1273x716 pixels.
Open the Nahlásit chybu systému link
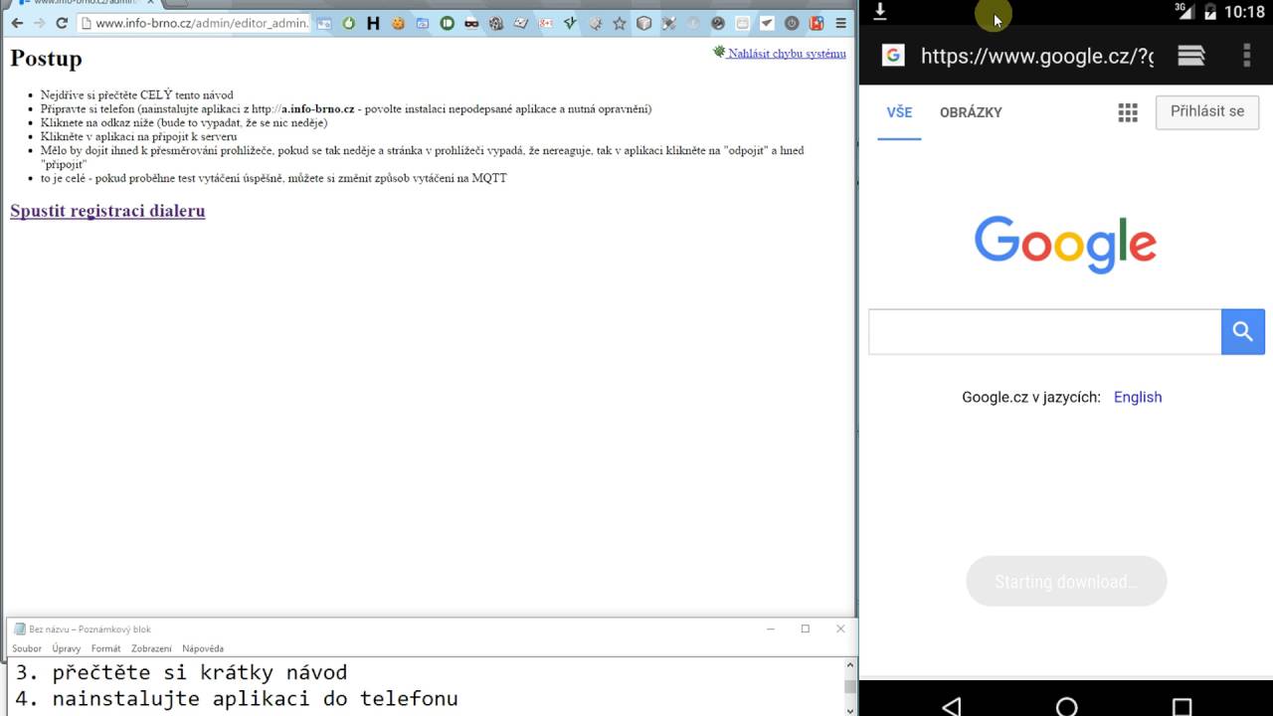click(x=787, y=54)
